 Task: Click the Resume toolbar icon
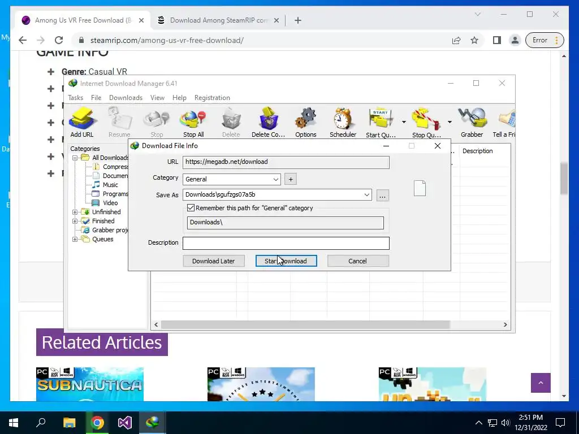click(x=119, y=122)
